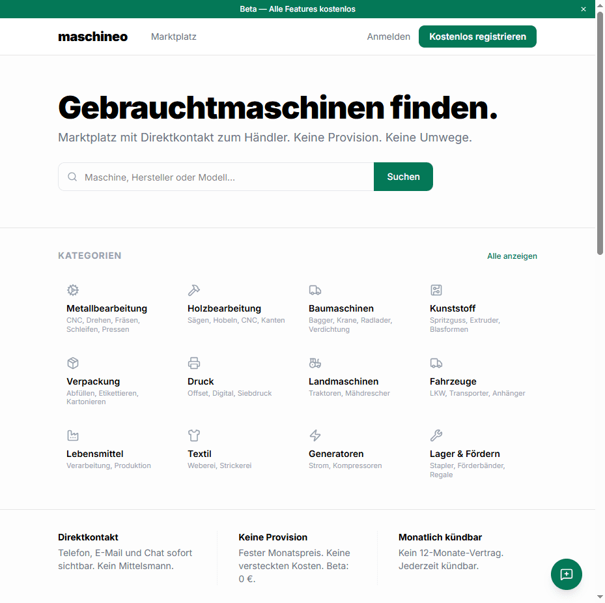605x603 pixels.
Task: Click the maschineo logo
Action: click(x=92, y=37)
